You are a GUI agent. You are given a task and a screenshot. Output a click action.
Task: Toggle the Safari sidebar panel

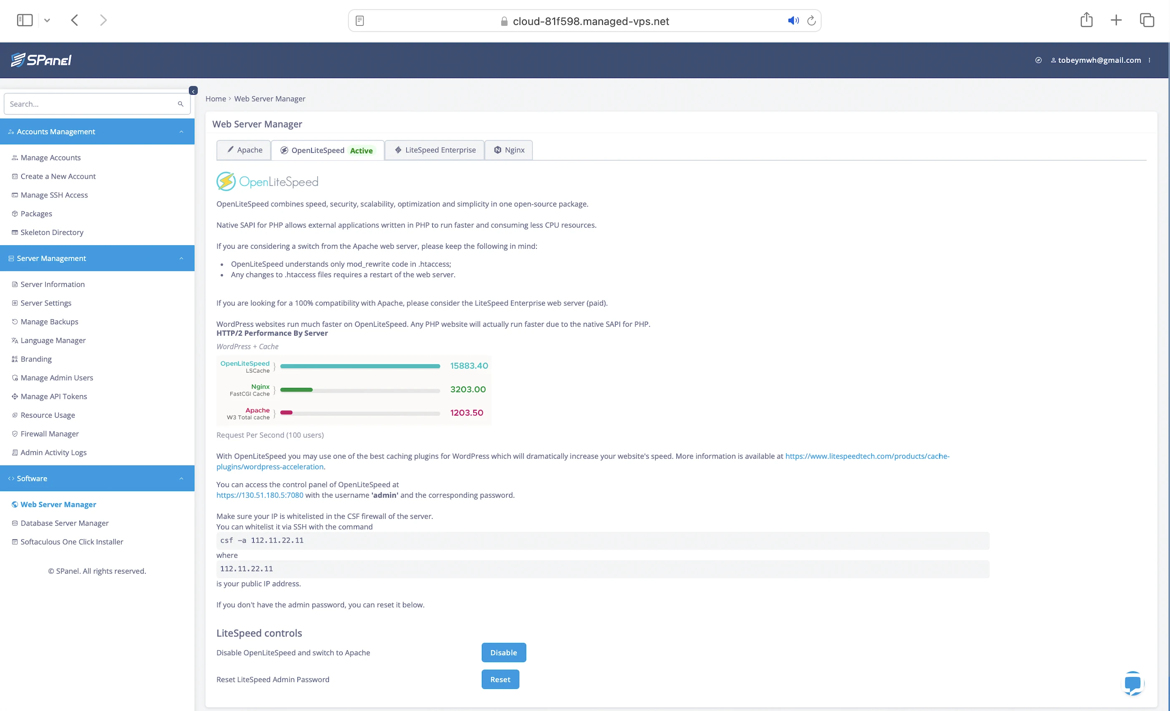click(x=25, y=20)
